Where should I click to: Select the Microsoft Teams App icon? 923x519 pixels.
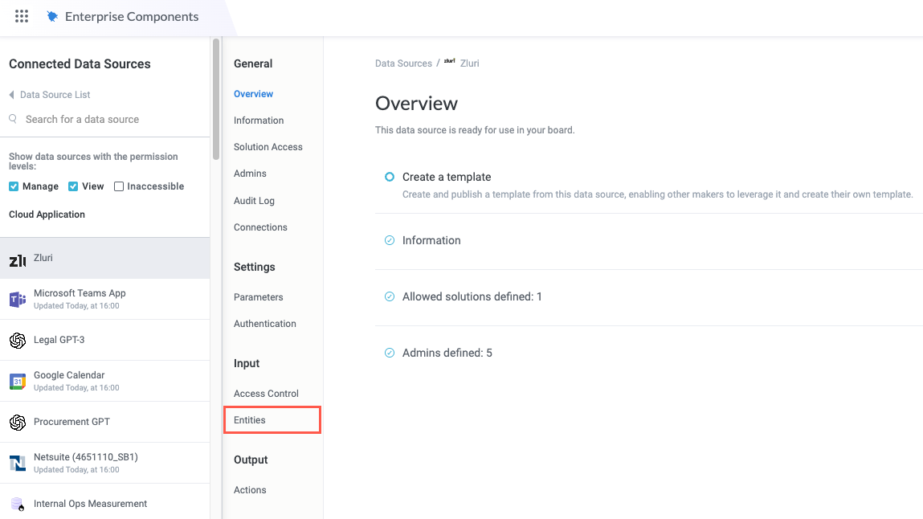click(x=17, y=300)
